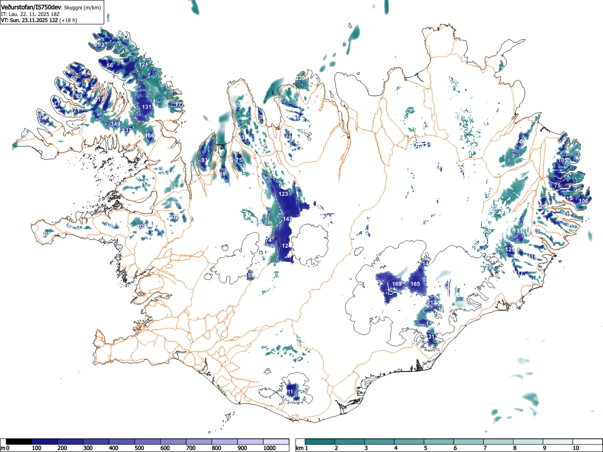
Task: Pick the dark blue swatch between 100 and 200 m
Action: pos(45,442)
